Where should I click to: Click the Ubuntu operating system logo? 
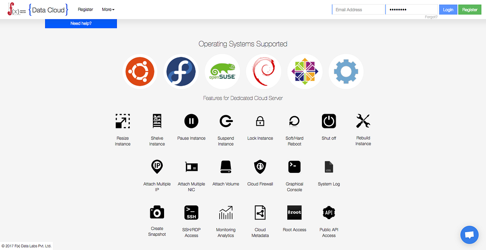[x=139, y=72]
